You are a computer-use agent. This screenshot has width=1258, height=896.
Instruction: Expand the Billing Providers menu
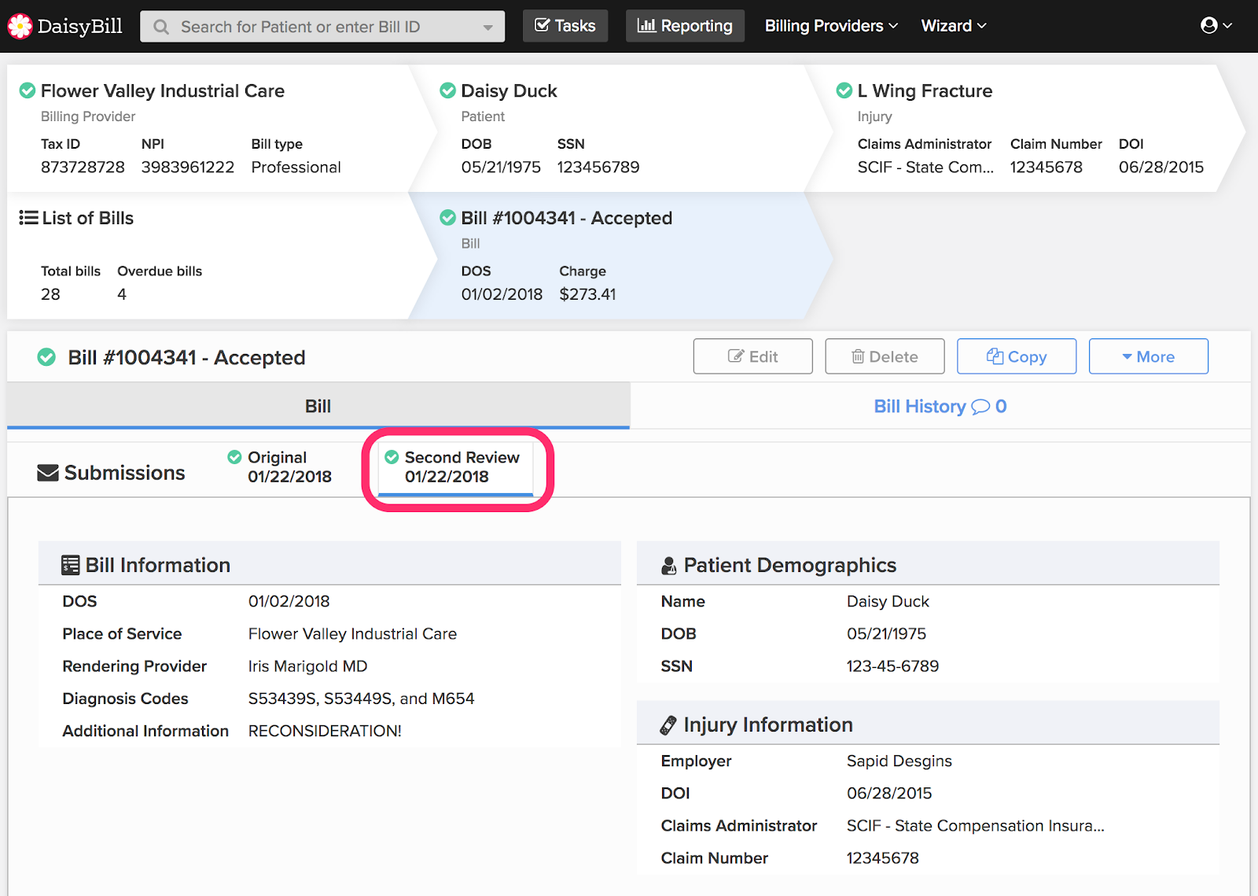point(831,26)
